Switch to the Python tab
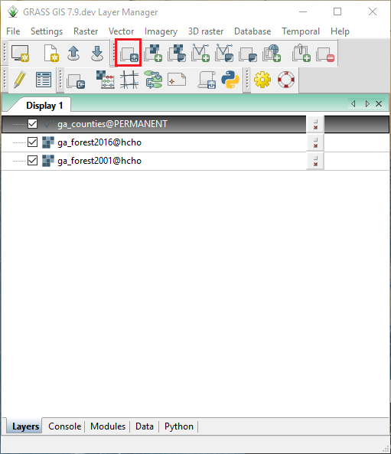 [179, 426]
